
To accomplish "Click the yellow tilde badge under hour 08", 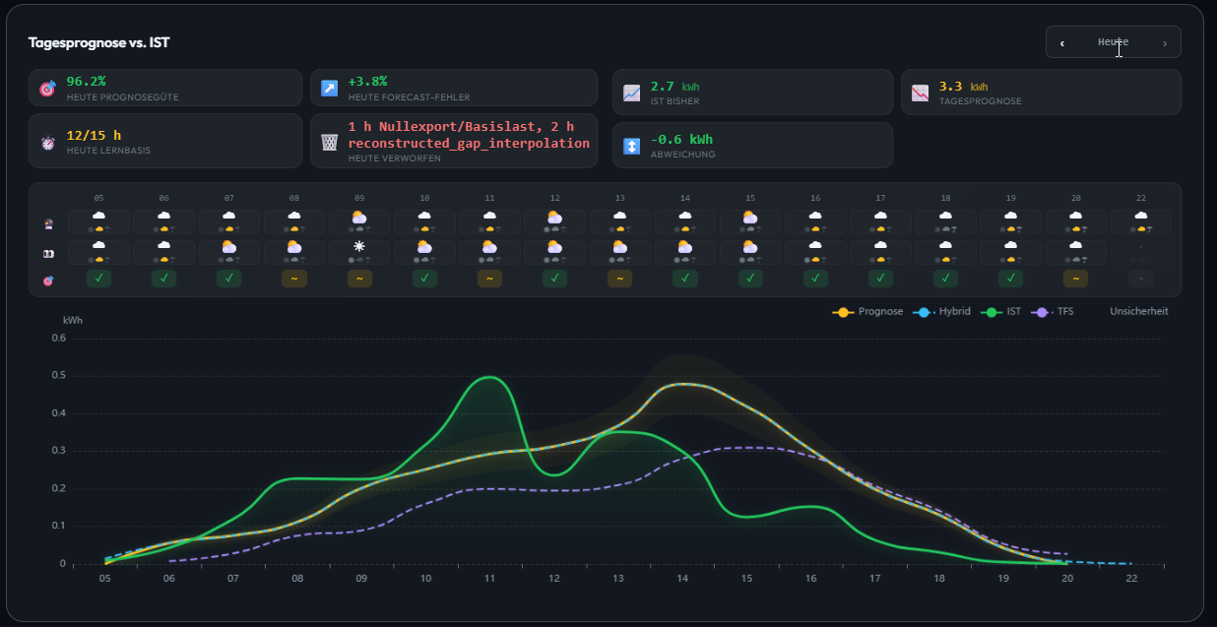I will (294, 279).
